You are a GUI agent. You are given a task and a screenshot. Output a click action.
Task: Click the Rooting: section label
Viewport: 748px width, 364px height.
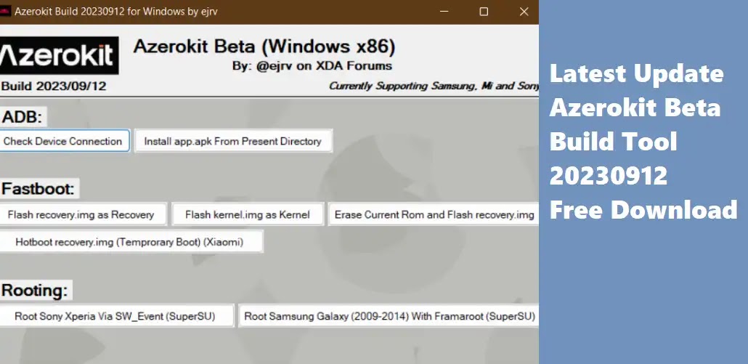coord(35,290)
